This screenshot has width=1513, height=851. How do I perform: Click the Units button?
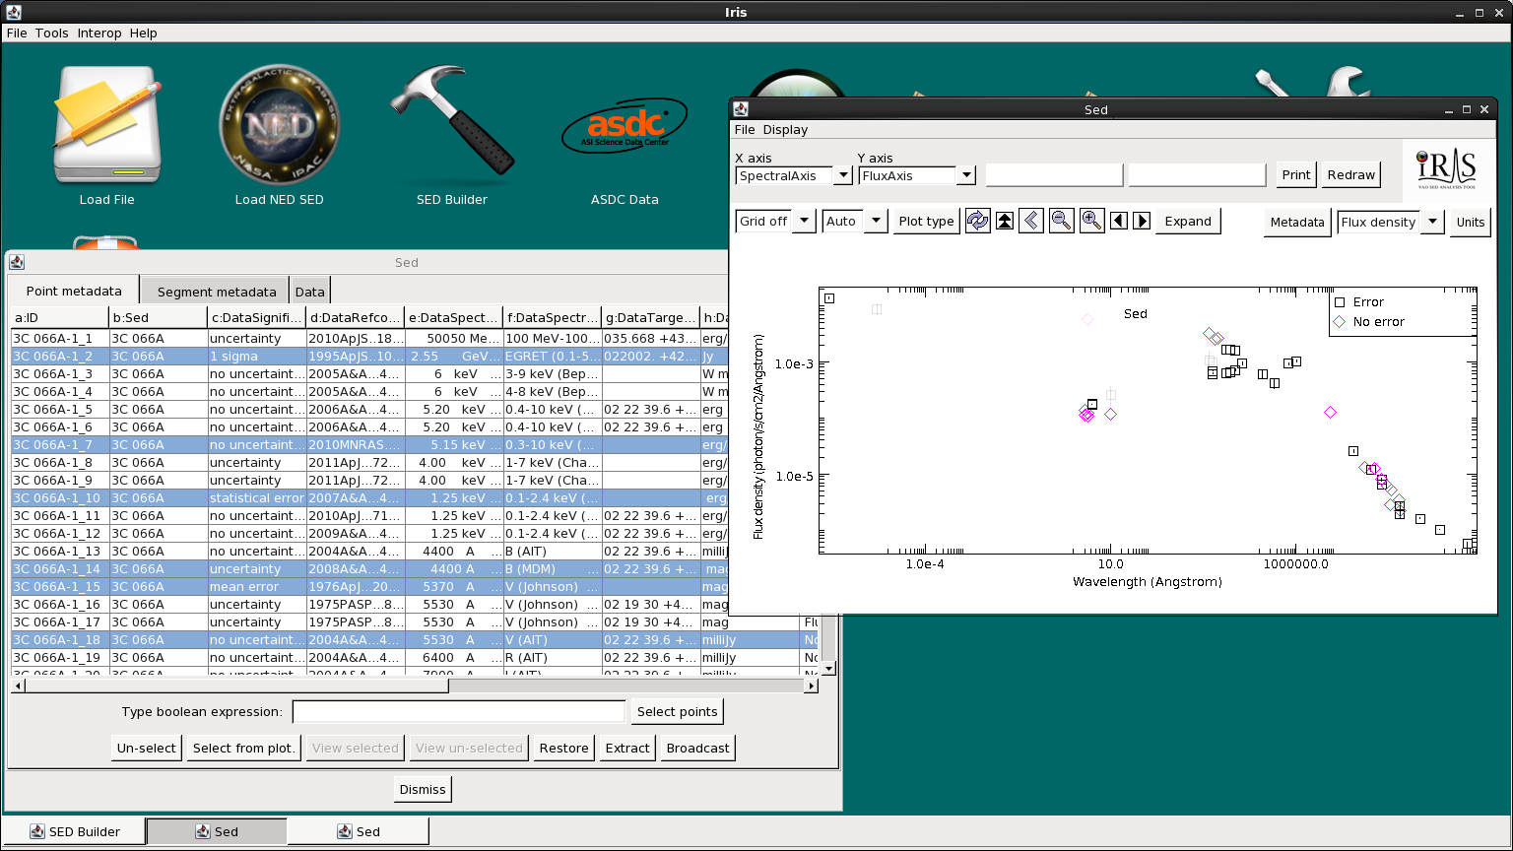1470,222
